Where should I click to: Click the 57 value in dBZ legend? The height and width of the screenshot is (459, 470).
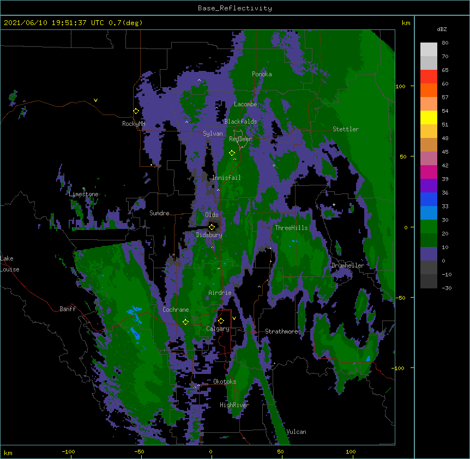(x=445, y=98)
